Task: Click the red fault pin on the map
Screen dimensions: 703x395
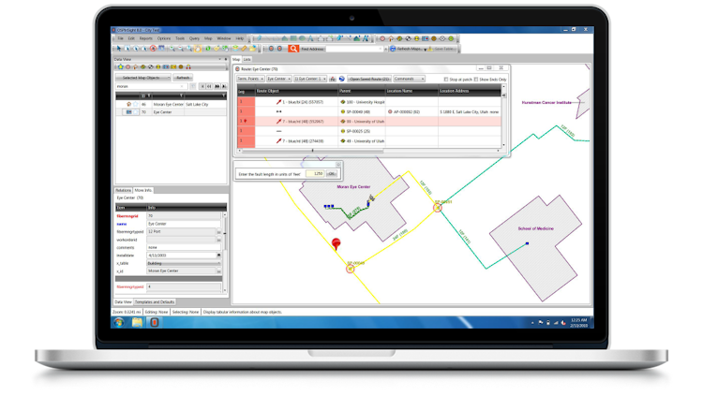Action: pyautogui.click(x=336, y=243)
